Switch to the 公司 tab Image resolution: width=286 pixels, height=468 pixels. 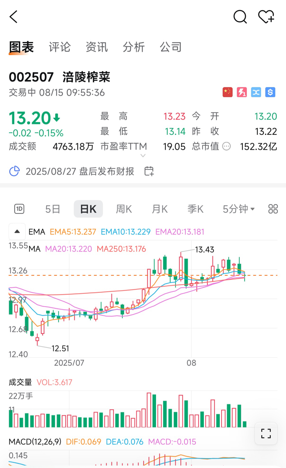(171, 47)
